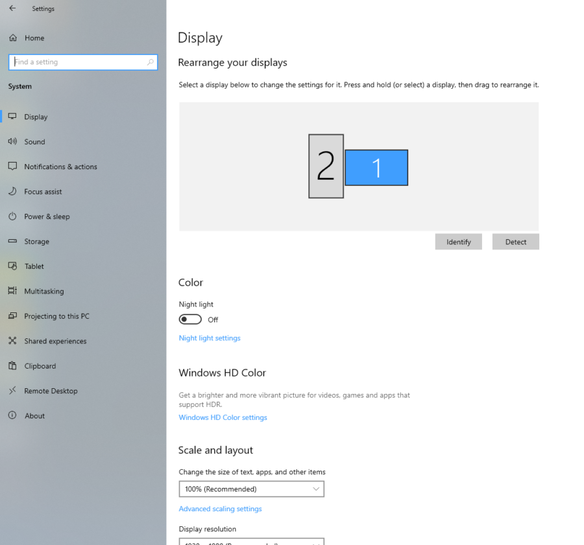Open the text size scaling dropdown
The image size is (584, 545).
pos(251,489)
